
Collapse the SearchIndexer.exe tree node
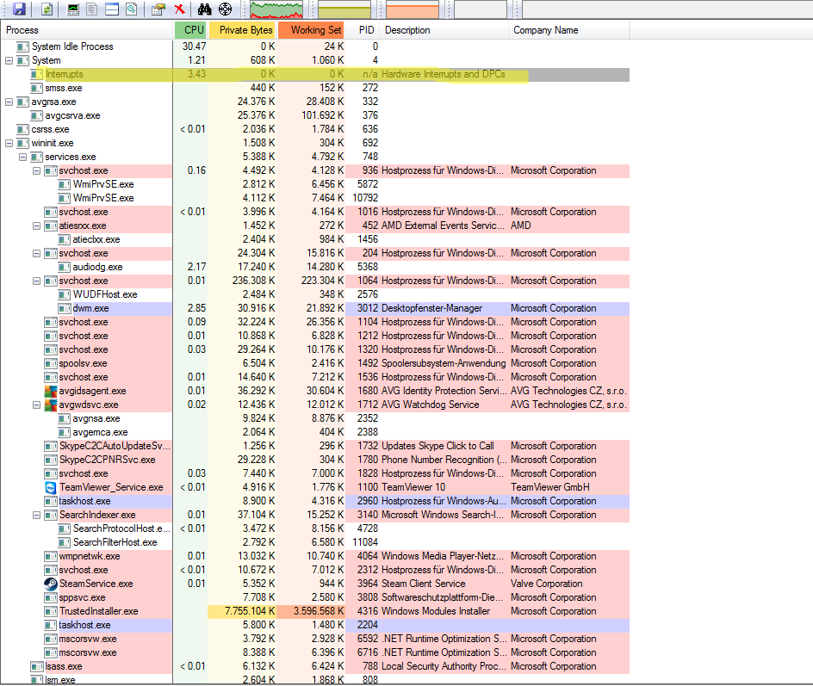(37, 515)
